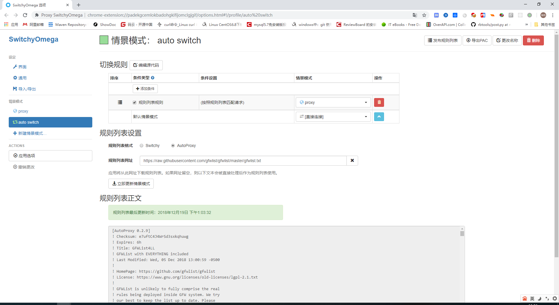Click the help icon next to 条件类型
Viewport: 559px width, 305px height.
tap(153, 78)
